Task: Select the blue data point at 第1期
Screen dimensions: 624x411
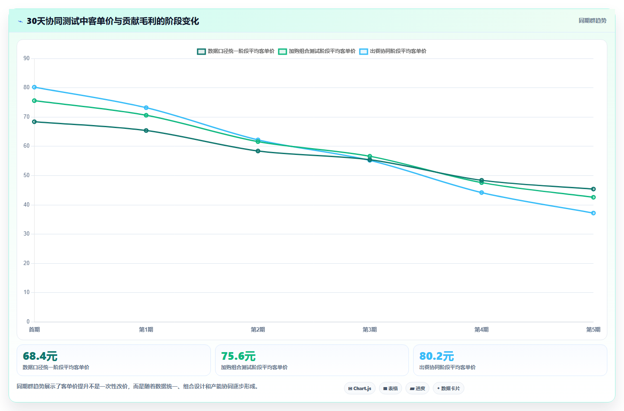Action: (x=146, y=108)
